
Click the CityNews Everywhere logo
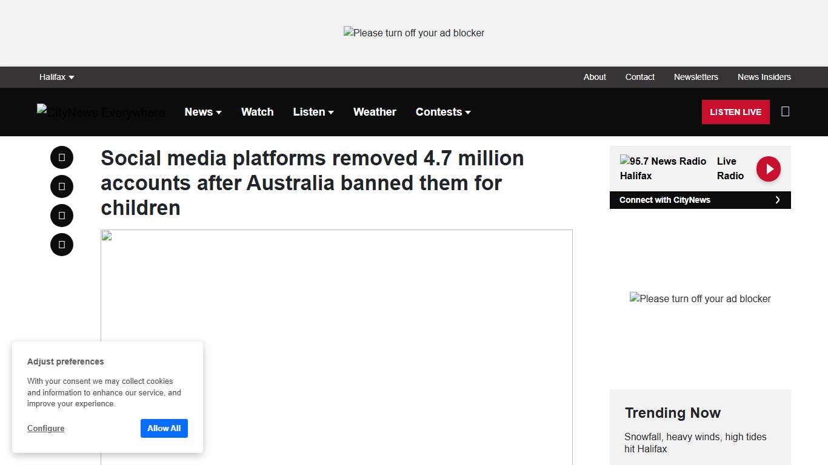101,112
